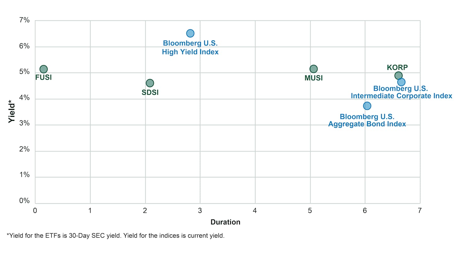Select the High Yield Index blue dot
This screenshot has height=255, width=454.
(190, 33)
